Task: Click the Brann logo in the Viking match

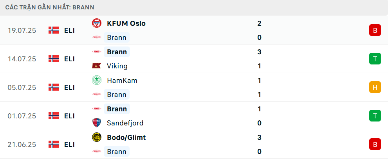Action: pos(96,52)
